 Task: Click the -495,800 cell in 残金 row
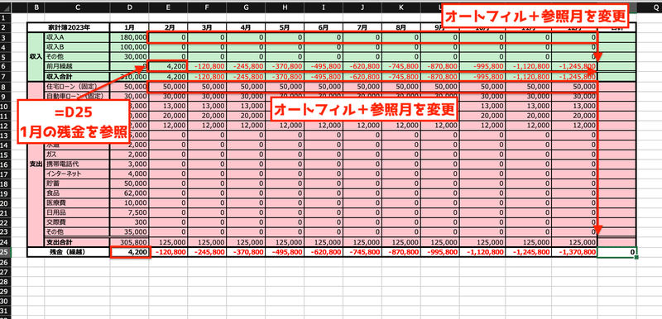(x=285, y=252)
